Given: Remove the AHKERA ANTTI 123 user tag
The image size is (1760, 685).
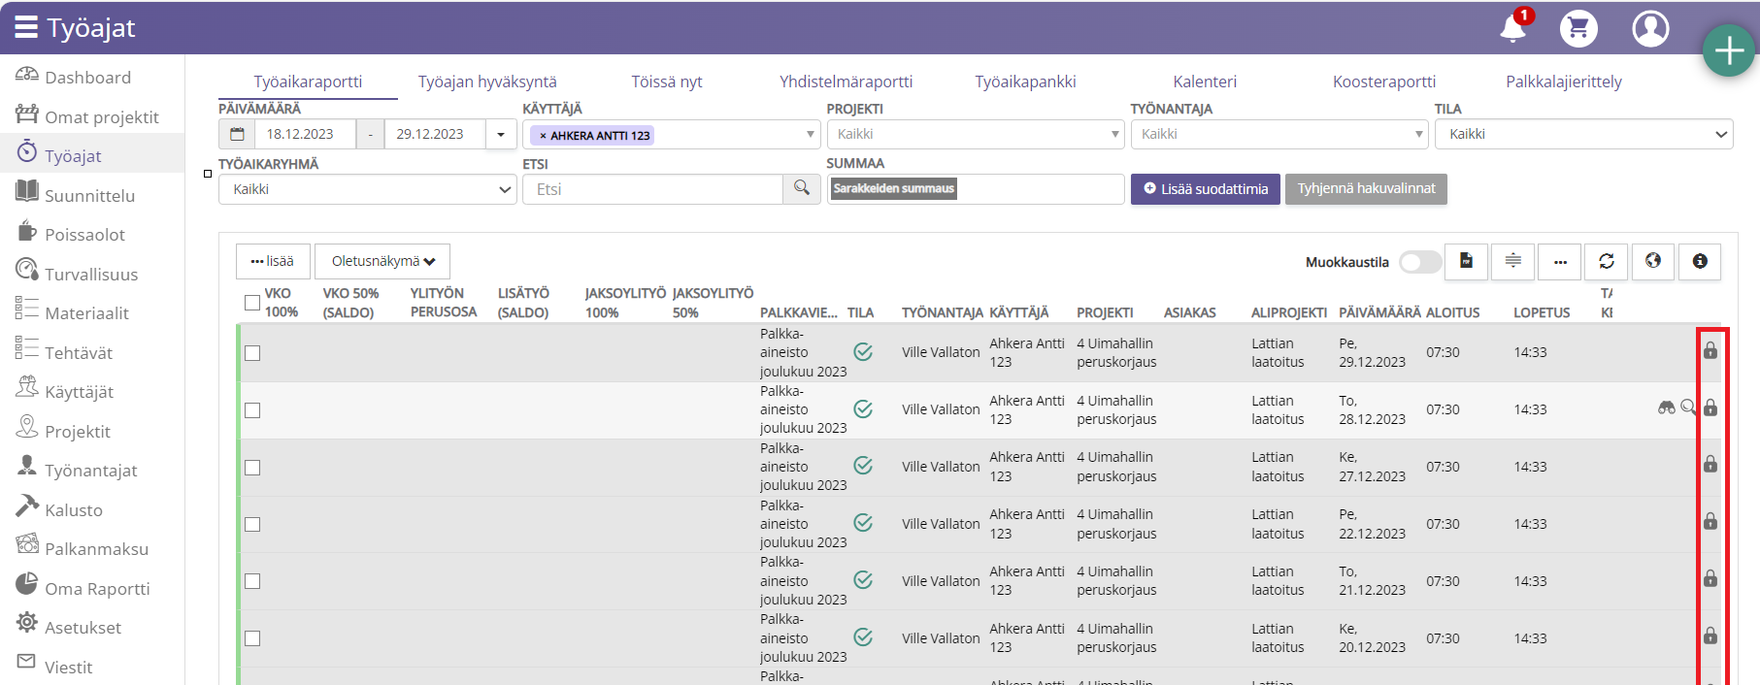Looking at the screenshot, I should click(x=543, y=136).
